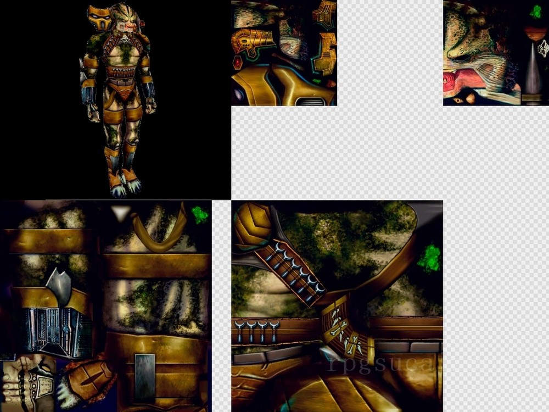Pick the green blob in bottom-left texture
549x412 pixels.
coord(200,215)
